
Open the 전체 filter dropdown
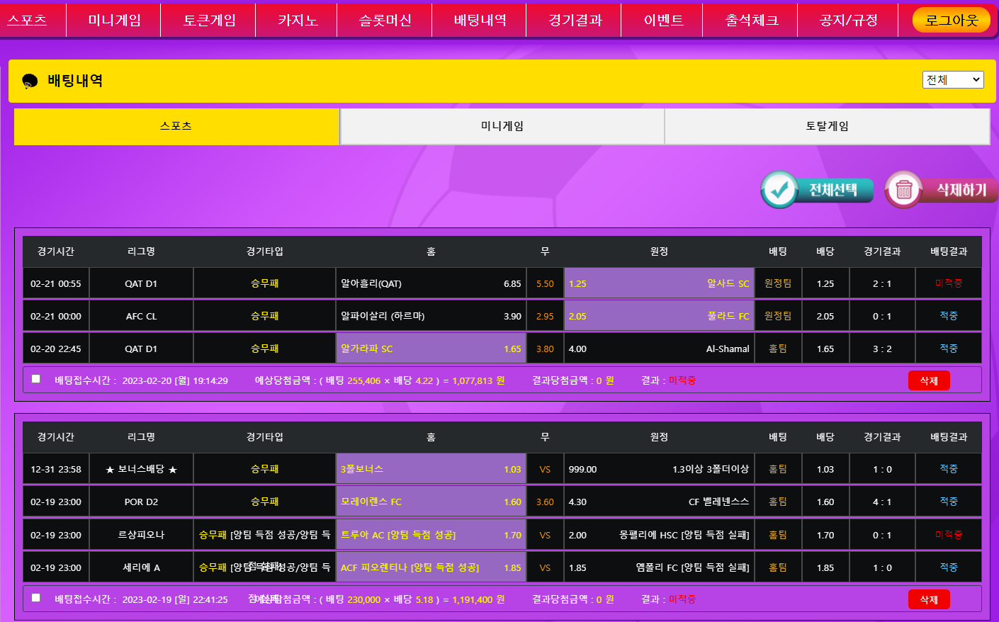click(x=953, y=80)
